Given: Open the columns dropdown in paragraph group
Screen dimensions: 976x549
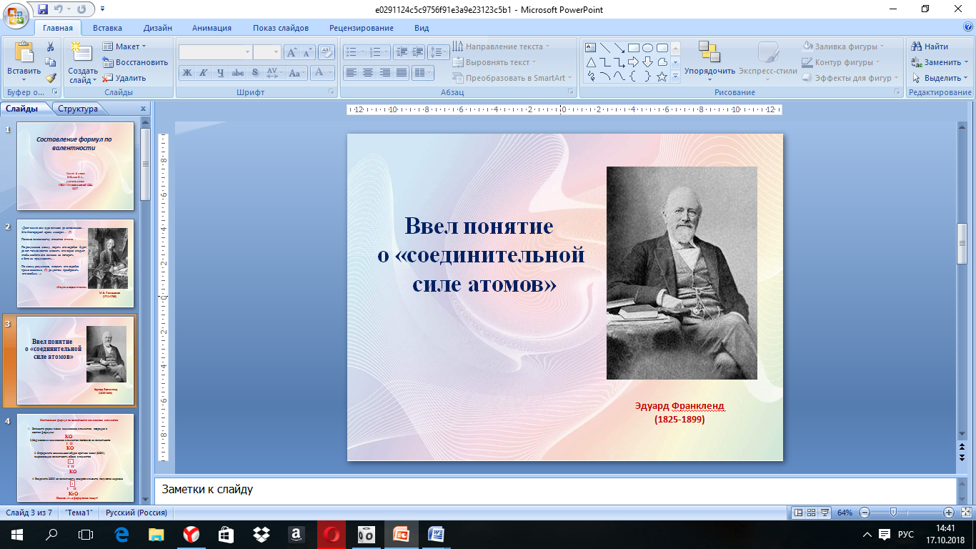Looking at the screenshot, I should click(x=423, y=72).
